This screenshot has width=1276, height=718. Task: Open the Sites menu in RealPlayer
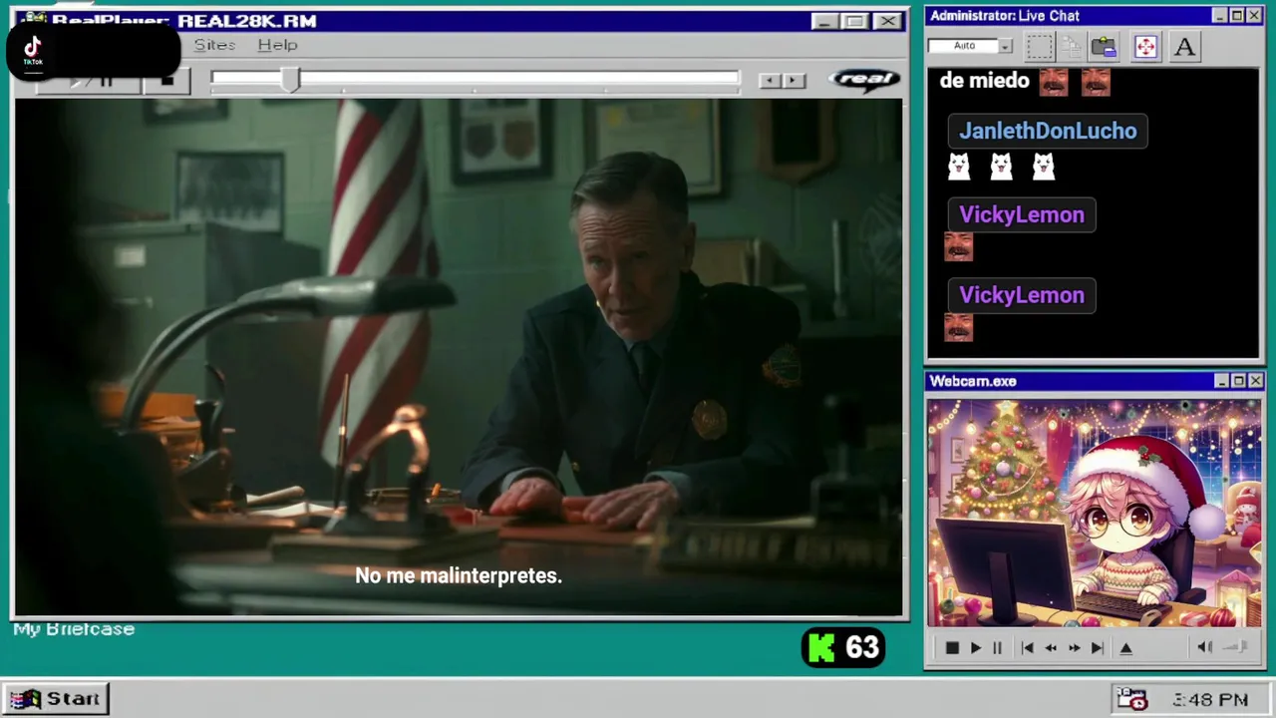click(214, 45)
